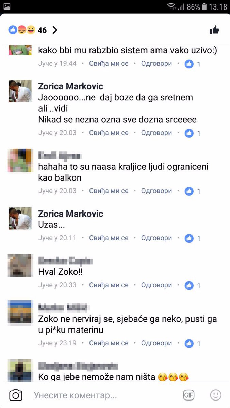230x408 pixels.
Task: Open the GIF picker icon
Action: pyautogui.click(x=189, y=395)
